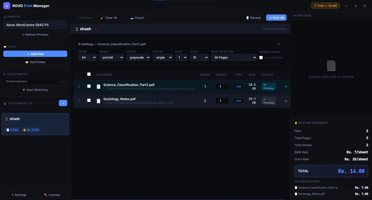This screenshot has width=372, height=200.
Task: Click the browse ellipsis button beside /PrintCustomers
Action: [x=63, y=81]
